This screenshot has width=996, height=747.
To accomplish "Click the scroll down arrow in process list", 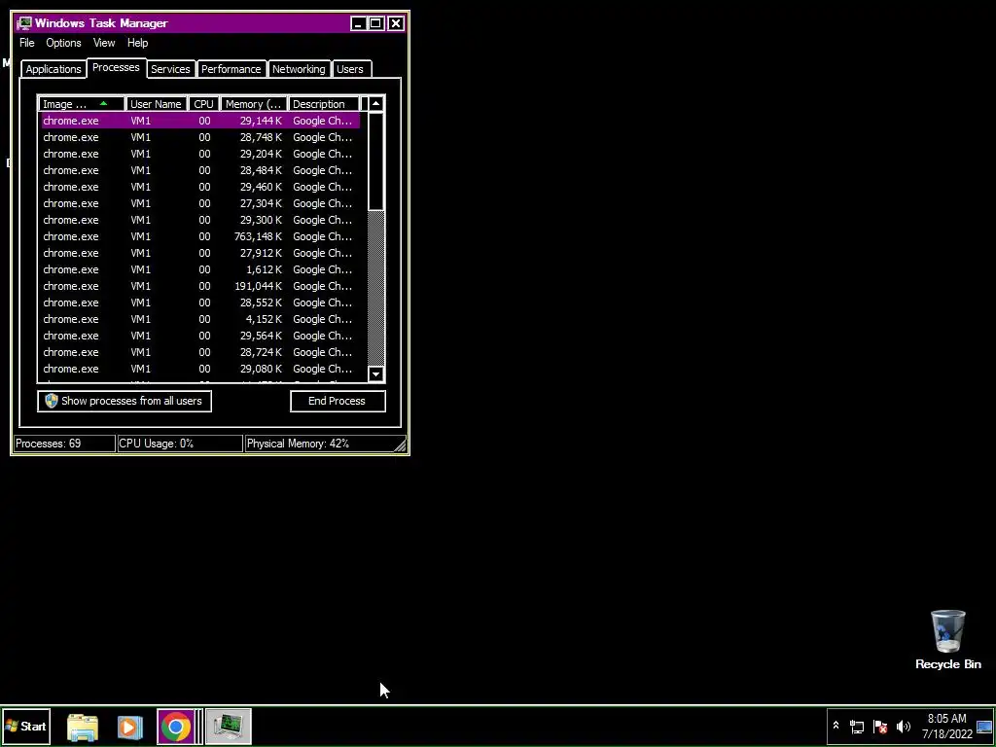I will coord(376,374).
